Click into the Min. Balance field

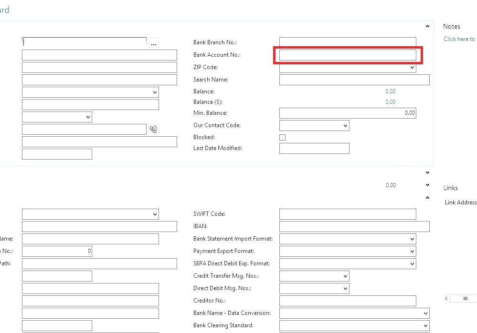(x=348, y=113)
